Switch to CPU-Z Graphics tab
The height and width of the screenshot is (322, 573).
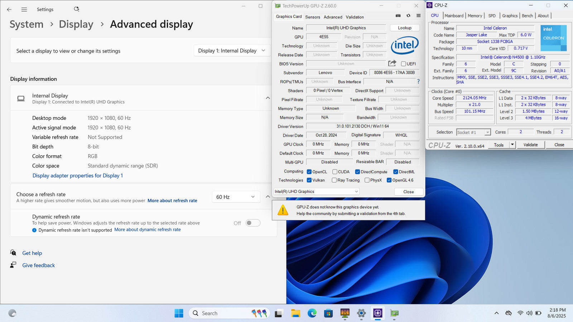(510, 16)
